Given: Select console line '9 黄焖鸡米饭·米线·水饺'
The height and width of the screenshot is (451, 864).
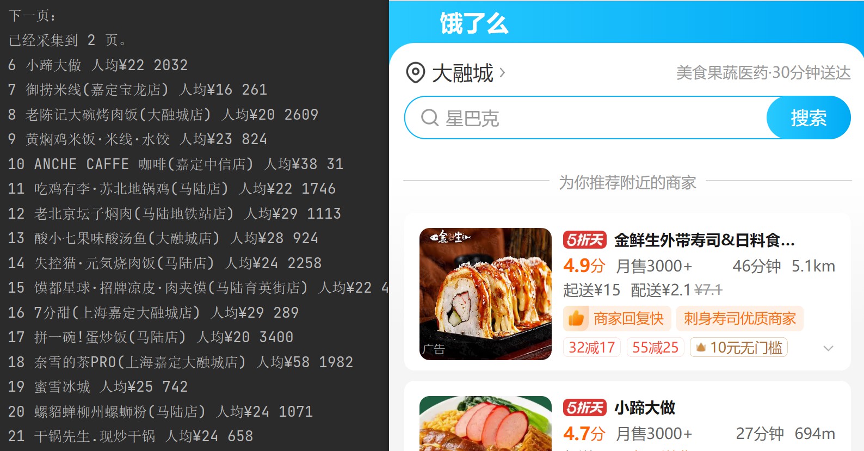Looking at the screenshot, I should coord(138,139).
